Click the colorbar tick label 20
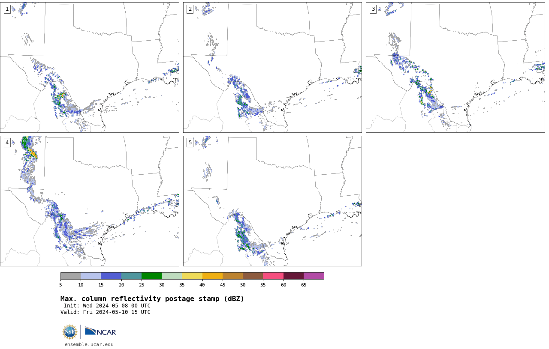The image size is (549, 349). (x=121, y=285)
